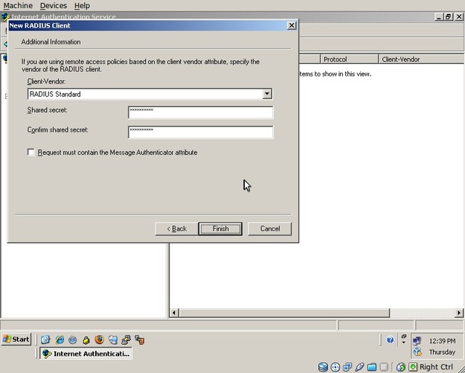465x373 pixels.
Task: Open the Client-Vendor dropdown list
Action: [x=267, y=94]
